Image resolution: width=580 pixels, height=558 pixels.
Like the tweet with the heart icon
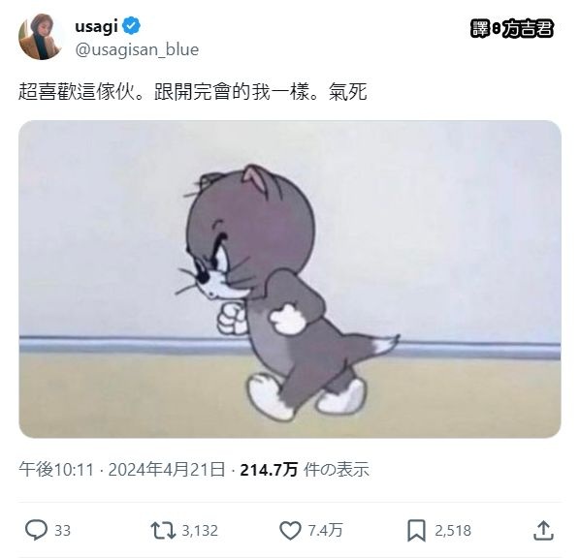pyautogui.click(x=290, y=531)
